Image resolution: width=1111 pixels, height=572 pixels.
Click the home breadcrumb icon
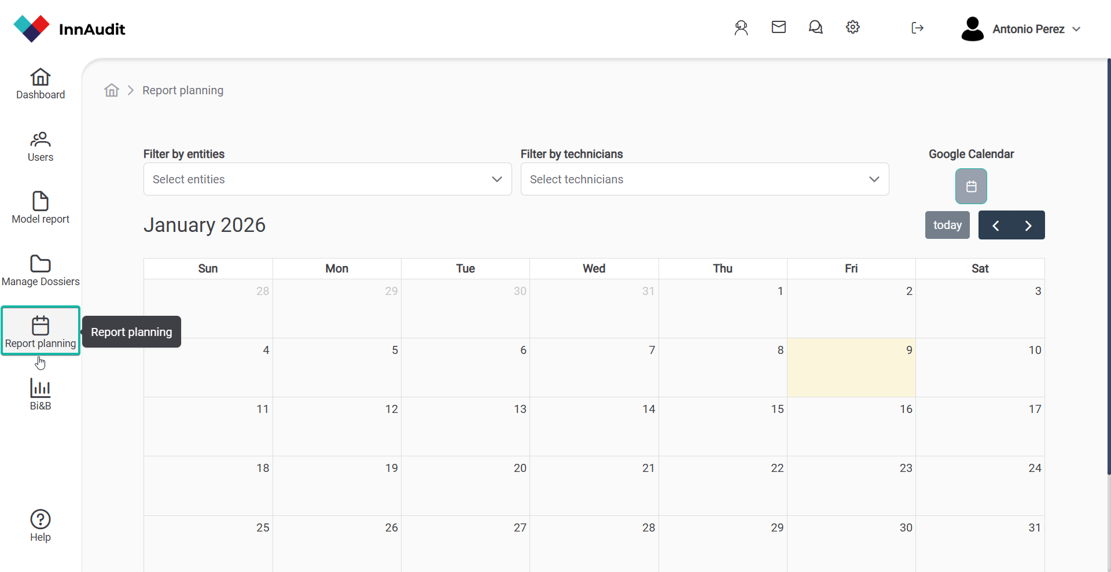coord(112,90)
